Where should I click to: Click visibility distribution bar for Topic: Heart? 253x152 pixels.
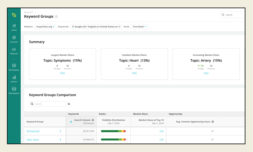pyautogui.click(x=113, y=139)
